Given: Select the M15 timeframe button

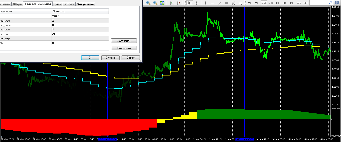Looking at the screenshot, I should click(x=264, y=3).
